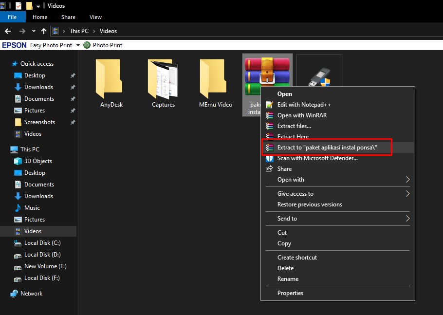Select Videos under This PC in sidebar

click(x=38, y=231)
